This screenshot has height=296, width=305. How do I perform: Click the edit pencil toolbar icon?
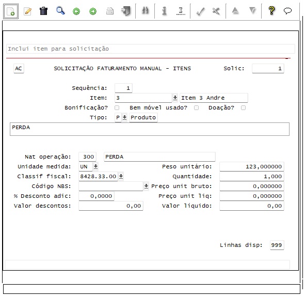click(x=27, y=11)
